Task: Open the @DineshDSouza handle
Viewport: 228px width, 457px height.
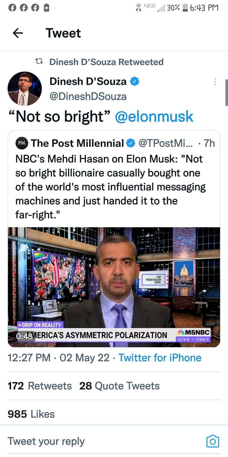Action: [x=88, y=96]
